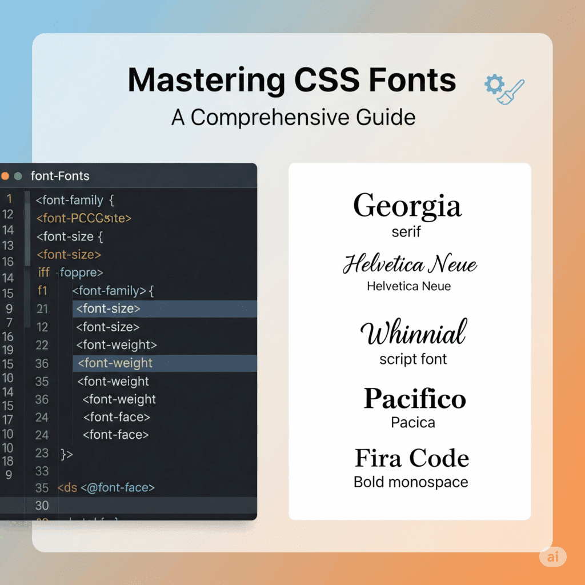Select the highlighted <font-size> code line
This screenshot has height=585, width=585.
(109, 308)
